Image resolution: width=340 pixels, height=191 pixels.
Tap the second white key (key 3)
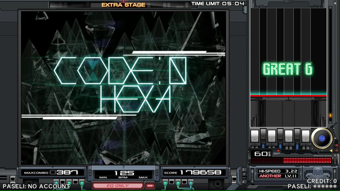tap(272, 136)
